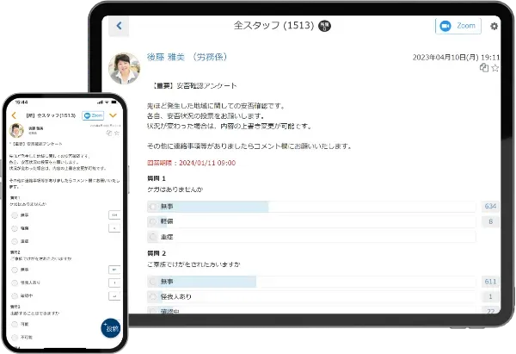Open the 634 vote count on the tablet
Screen dimensions: 516x354
(490, 207)
